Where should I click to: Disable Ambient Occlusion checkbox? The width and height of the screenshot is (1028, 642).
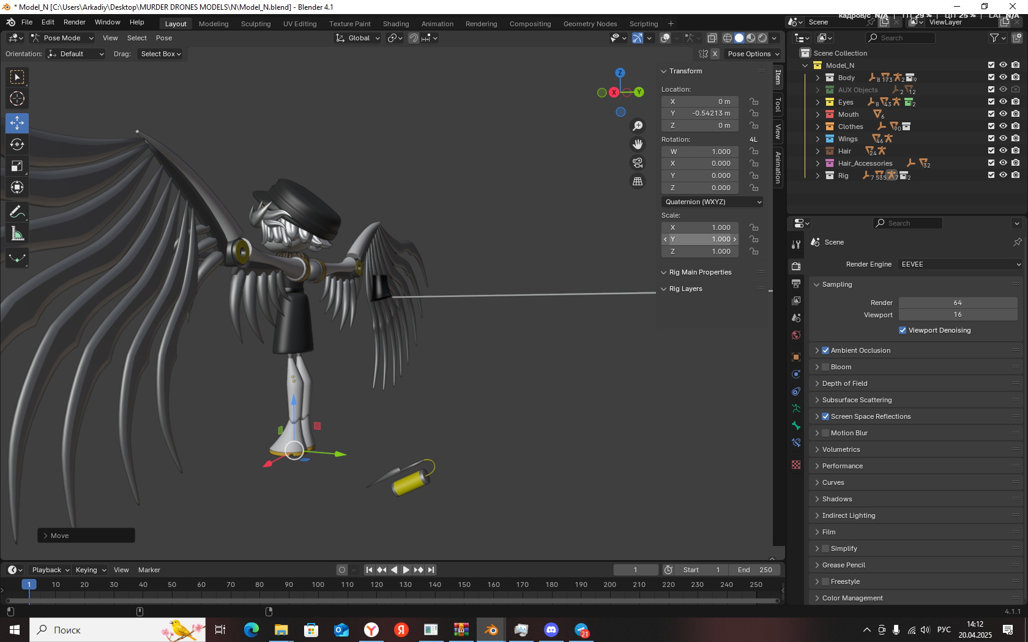[x=825, y=350]
